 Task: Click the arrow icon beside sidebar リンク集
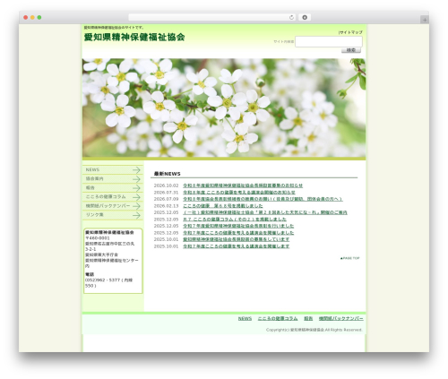click(x=136, y=215)
